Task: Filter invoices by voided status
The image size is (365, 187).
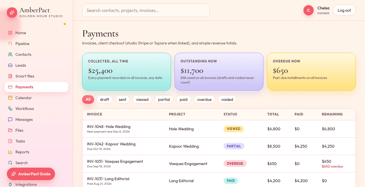Action: pyautogui.click(x=227, y=99)
